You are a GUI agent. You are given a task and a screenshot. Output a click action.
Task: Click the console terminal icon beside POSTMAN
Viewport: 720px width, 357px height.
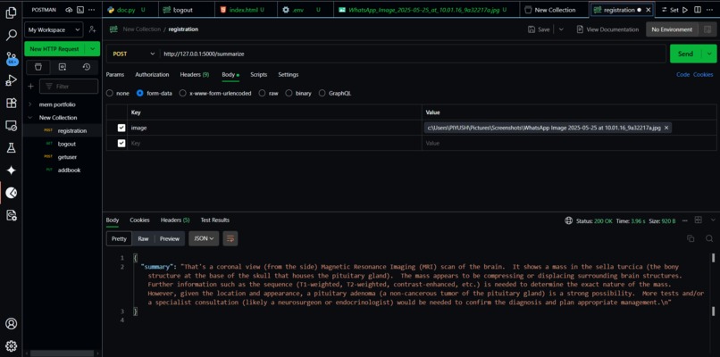(80, 10)
